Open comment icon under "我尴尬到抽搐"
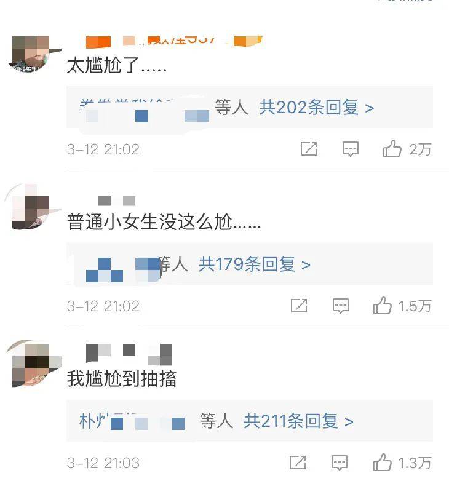 coord(340,463)
